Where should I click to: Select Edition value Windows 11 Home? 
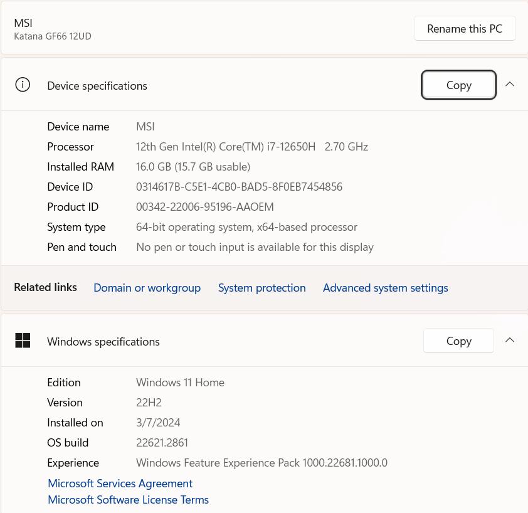click(180, 383)
